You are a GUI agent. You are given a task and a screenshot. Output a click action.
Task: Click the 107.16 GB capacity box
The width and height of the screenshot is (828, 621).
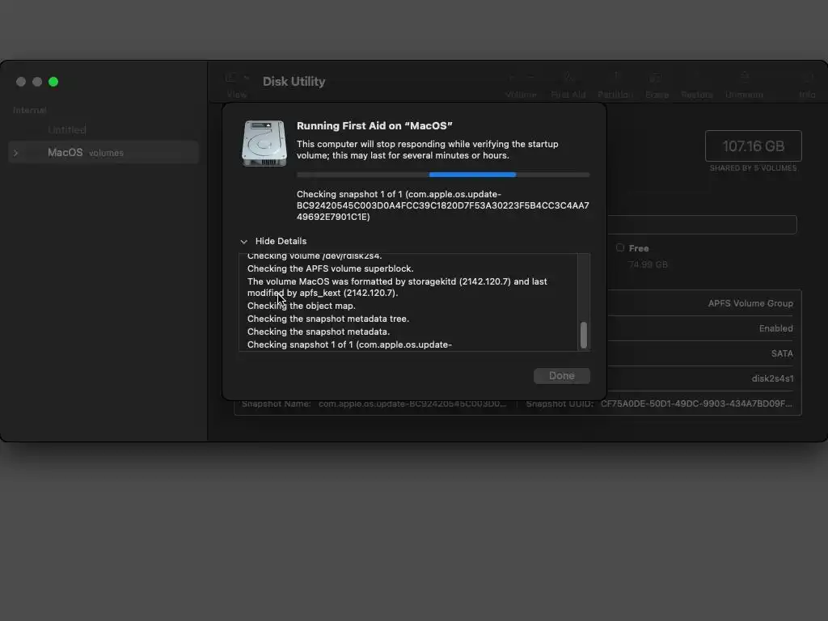(753, 146)
